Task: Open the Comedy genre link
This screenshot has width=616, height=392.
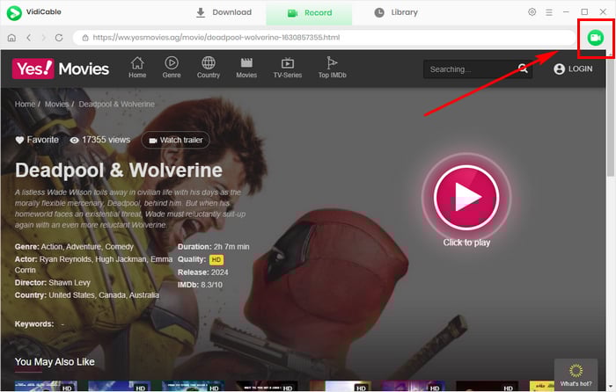Action: pos(120,247)
